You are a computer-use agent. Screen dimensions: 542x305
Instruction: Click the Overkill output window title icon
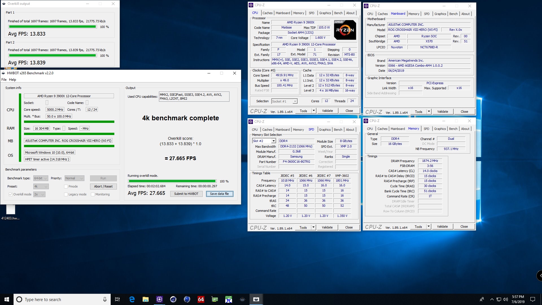[4, 4]
